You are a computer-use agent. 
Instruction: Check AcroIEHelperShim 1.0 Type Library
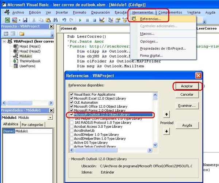point(72,139)
